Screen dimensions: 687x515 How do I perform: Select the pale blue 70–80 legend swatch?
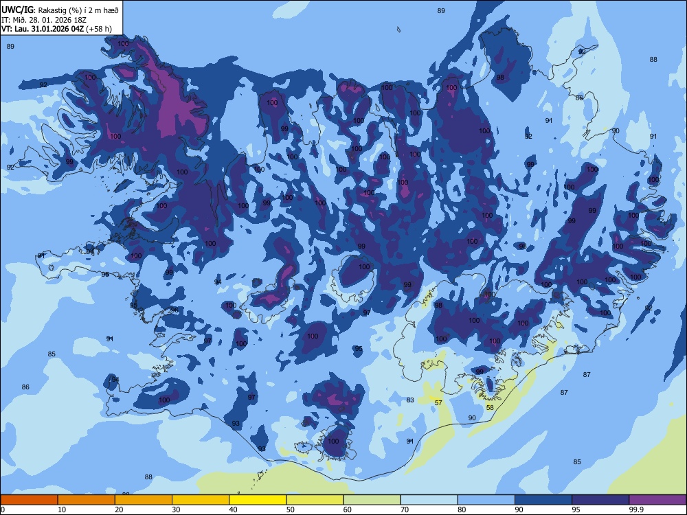coord(429,500)
